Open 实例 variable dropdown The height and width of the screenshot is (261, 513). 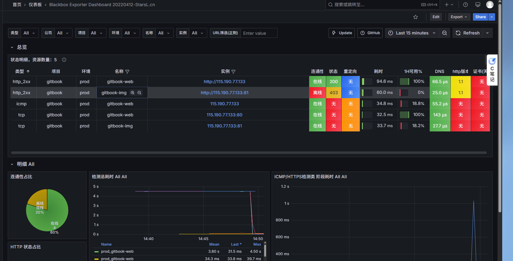(198, 33)
